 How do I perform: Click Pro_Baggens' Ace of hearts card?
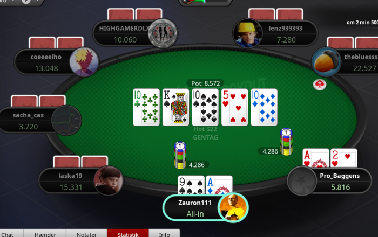point(316,158)
